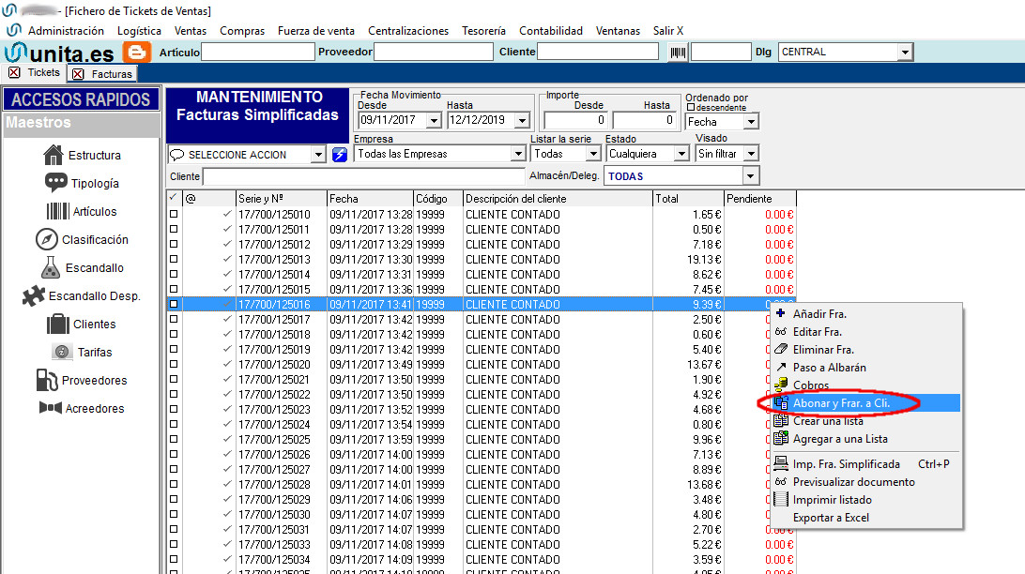This screenshot has height=574, width=1025.
Task: Click the Cliente filter input field
Action: point(364,176)
